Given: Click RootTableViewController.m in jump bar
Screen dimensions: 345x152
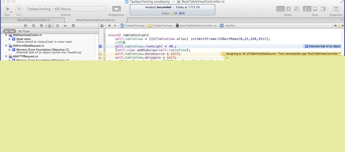Looking at the screenshot, I should click(x=196, y=26).
